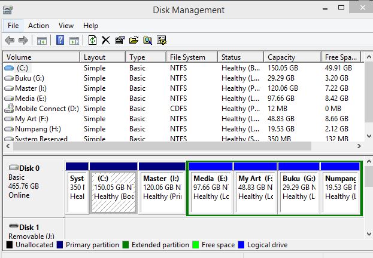The height and width of the screenshot is (258, 373).
Task: Click the Removable (J:) label under Disk 1
Action: pyautogui.click(x=31, y=236)
